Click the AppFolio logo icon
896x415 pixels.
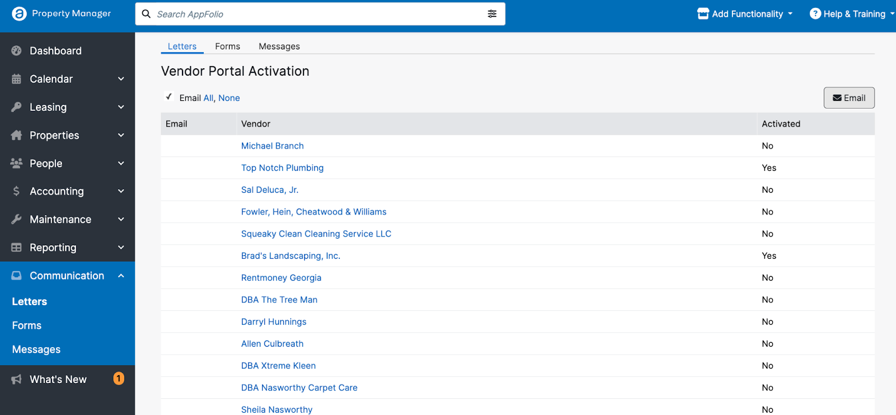[x=19, y=13]
